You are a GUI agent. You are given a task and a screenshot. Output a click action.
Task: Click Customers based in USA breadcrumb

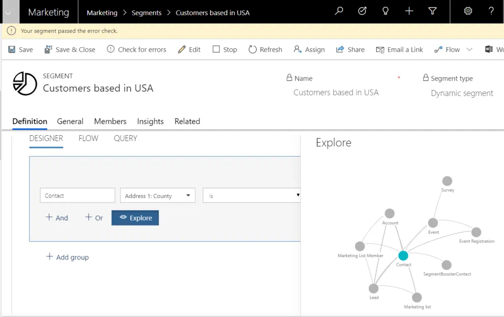[213, 13]
